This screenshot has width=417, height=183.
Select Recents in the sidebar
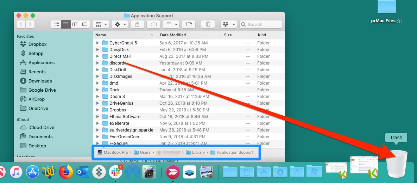[x=33, y=72]
